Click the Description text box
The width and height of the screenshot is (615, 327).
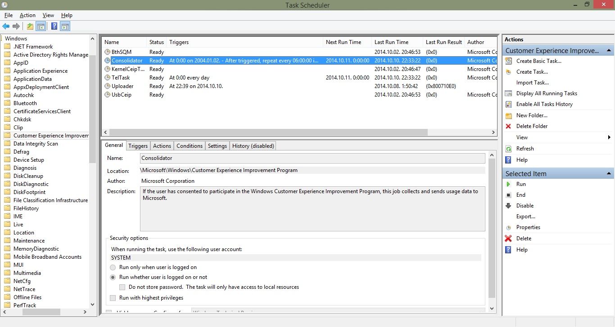click(312, 209)
